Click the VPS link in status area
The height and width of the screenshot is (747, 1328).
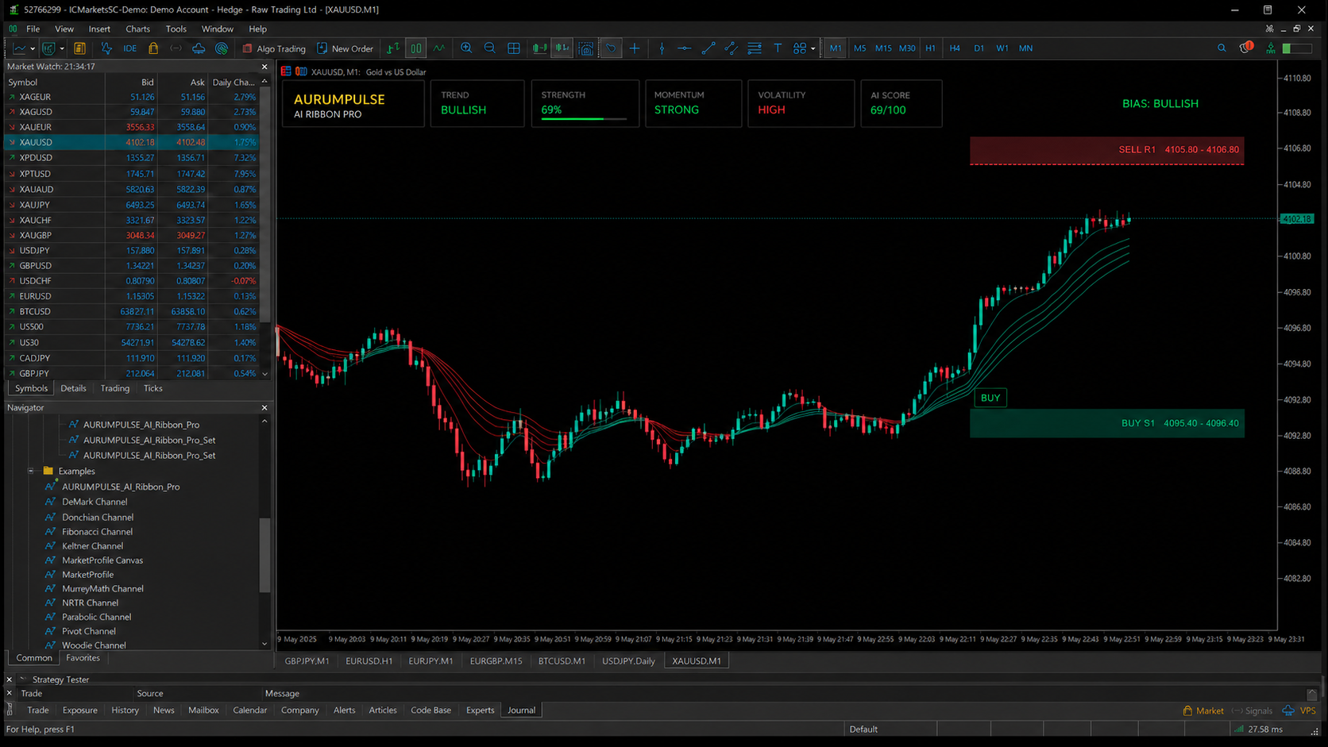point(1300,710)
